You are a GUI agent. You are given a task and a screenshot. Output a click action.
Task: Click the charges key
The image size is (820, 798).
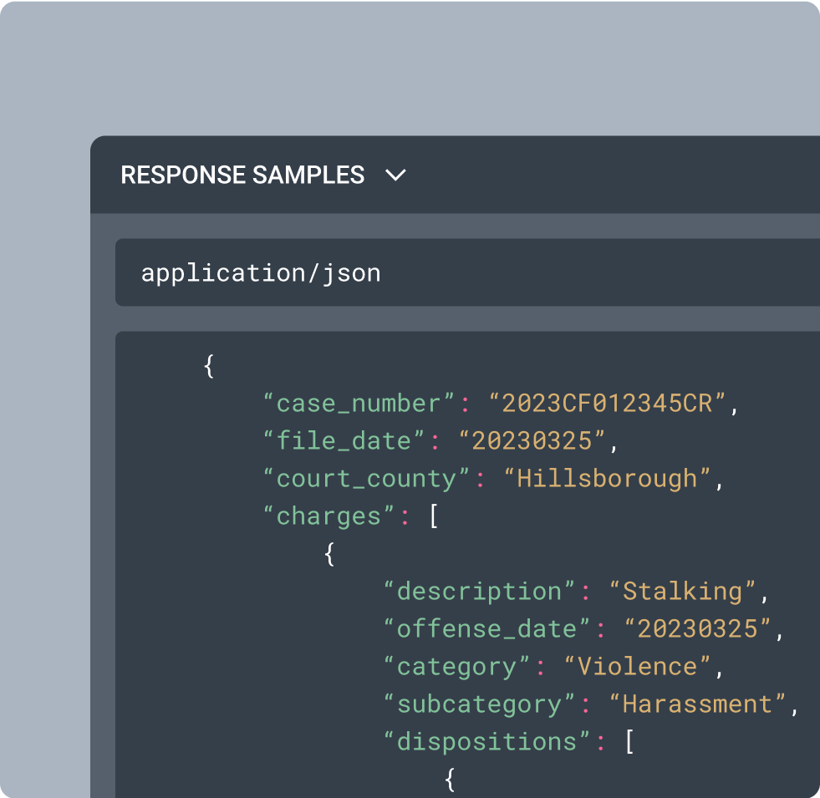(328, 516)
